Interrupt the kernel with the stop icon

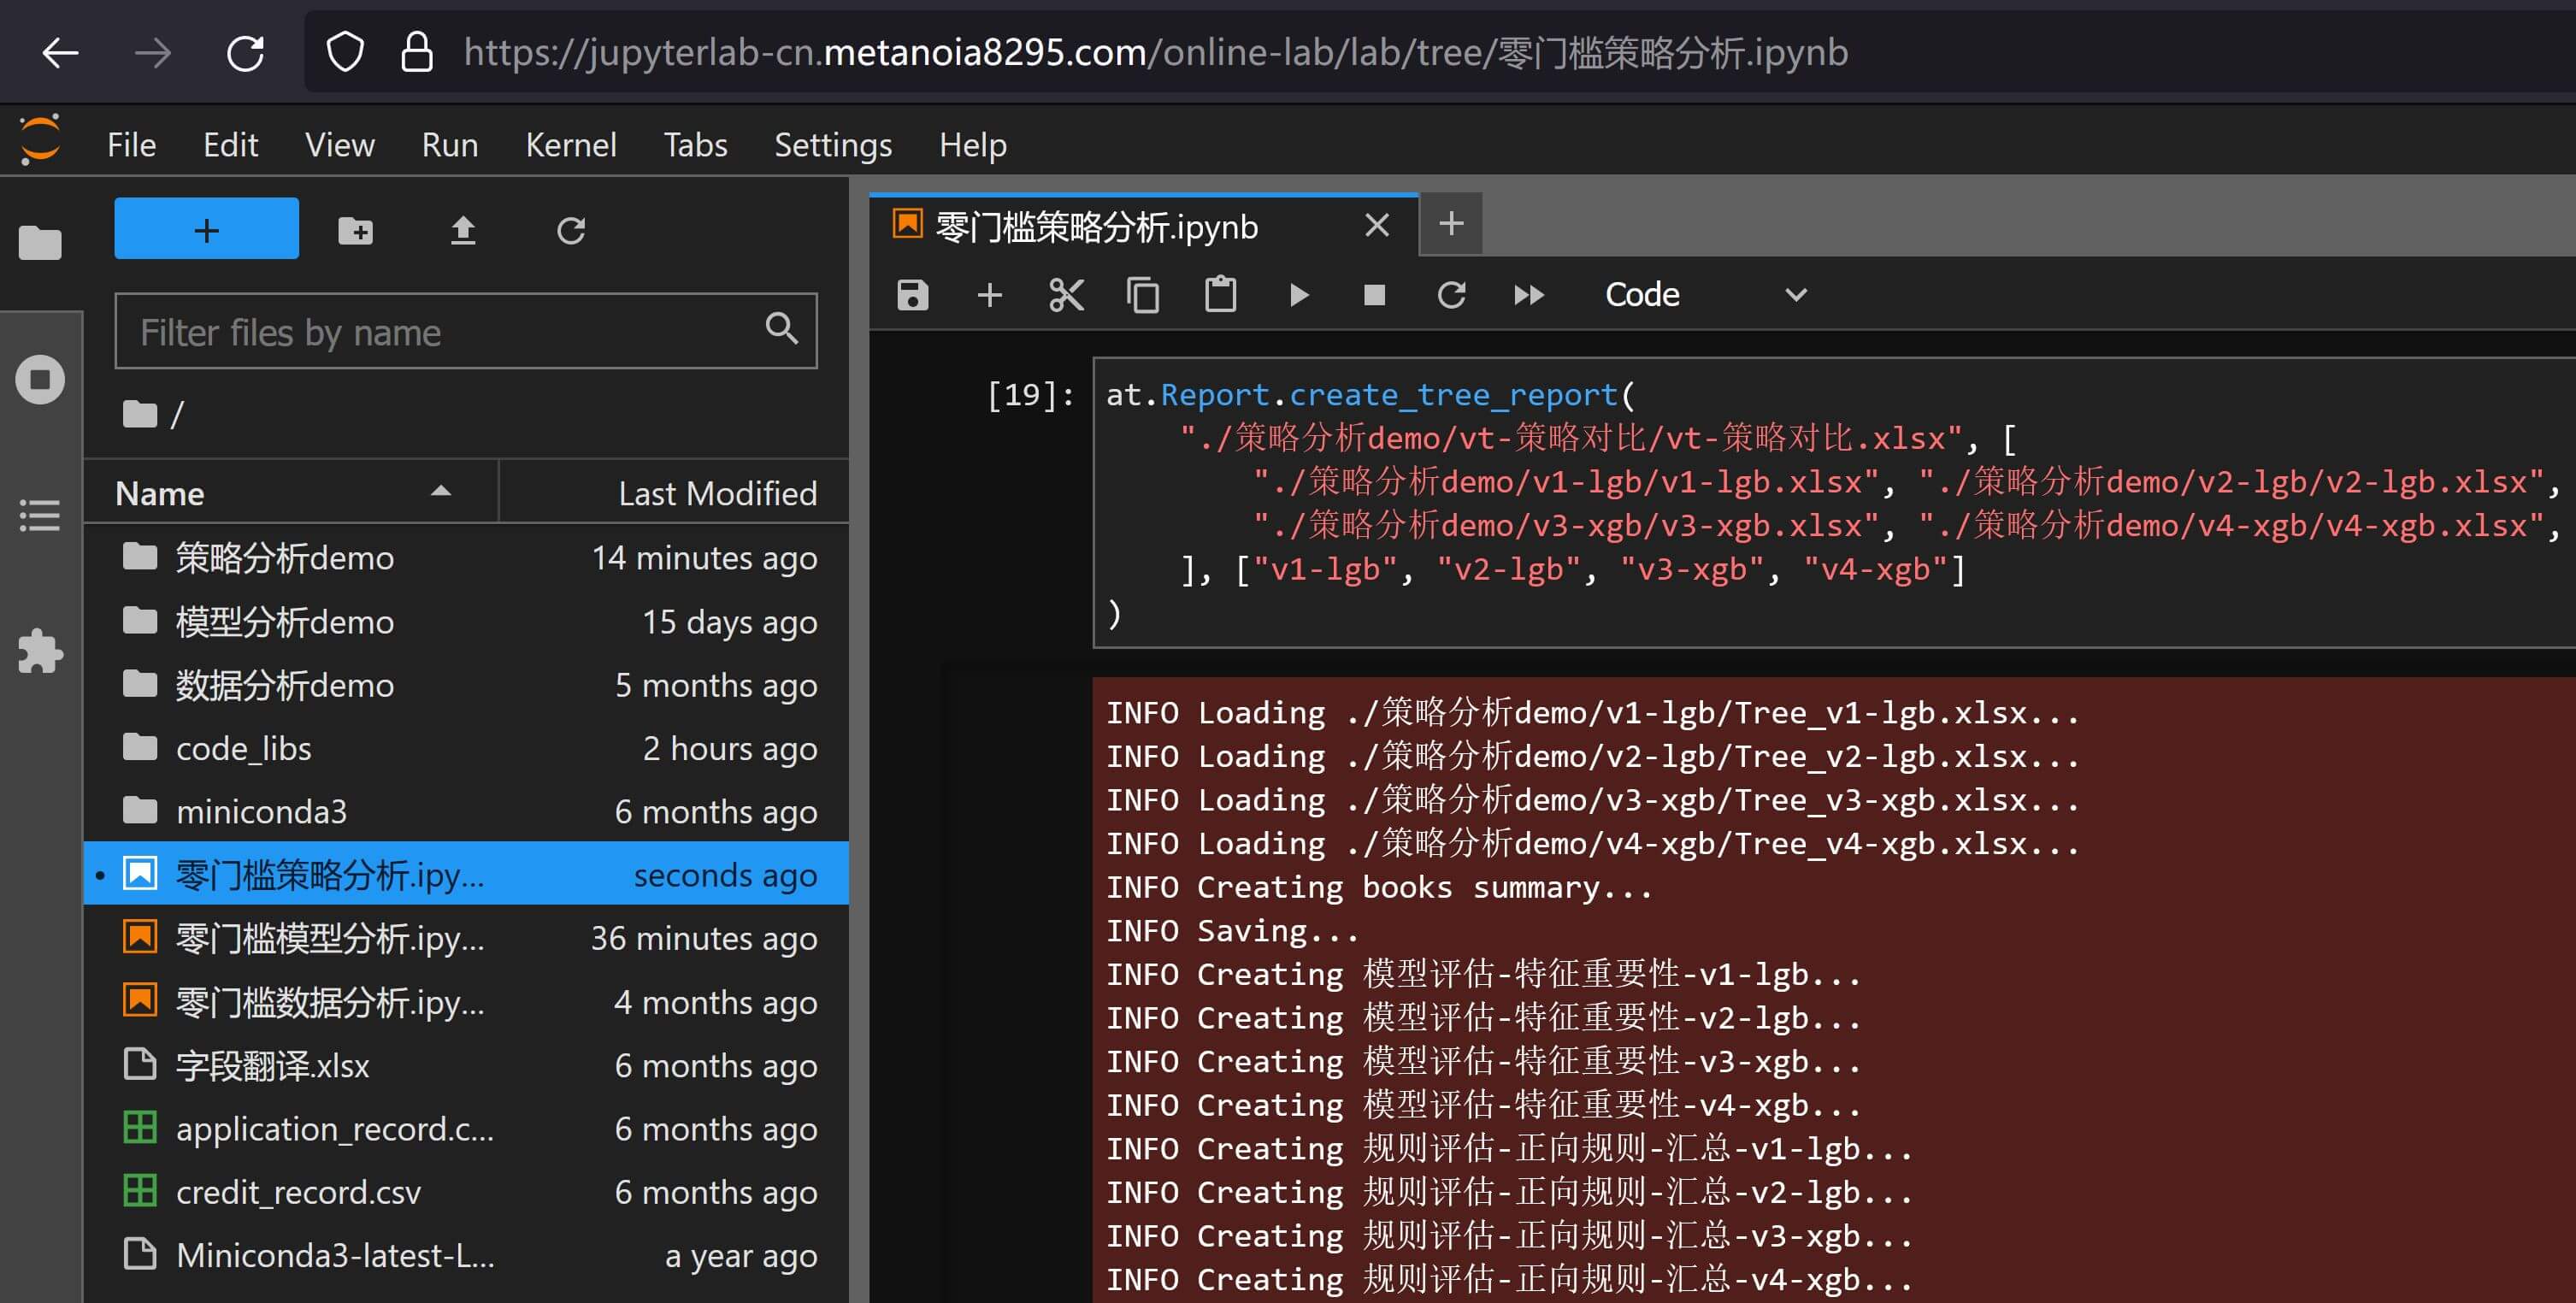tap(1374, 295)
